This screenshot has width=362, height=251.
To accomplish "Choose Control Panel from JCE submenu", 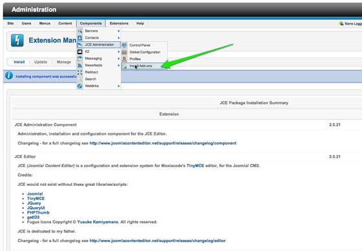I will pyautogui.click(x=140, y=45).
